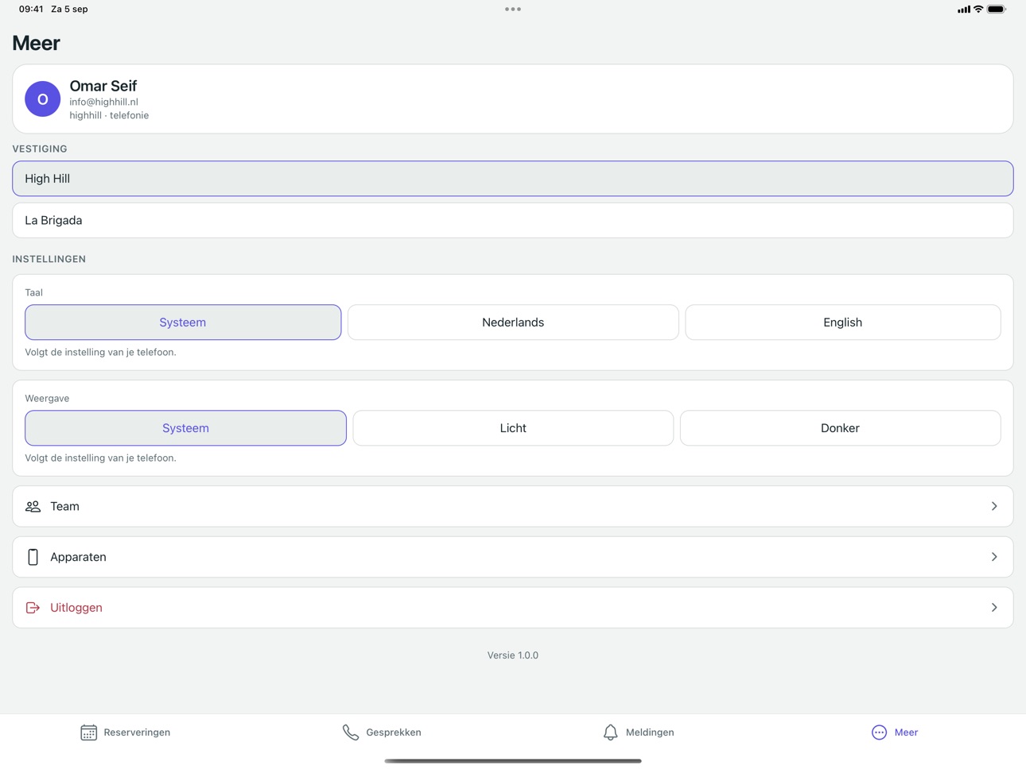
Task: Tap the info@highhill.nl email address
Action: coord(103,102)
